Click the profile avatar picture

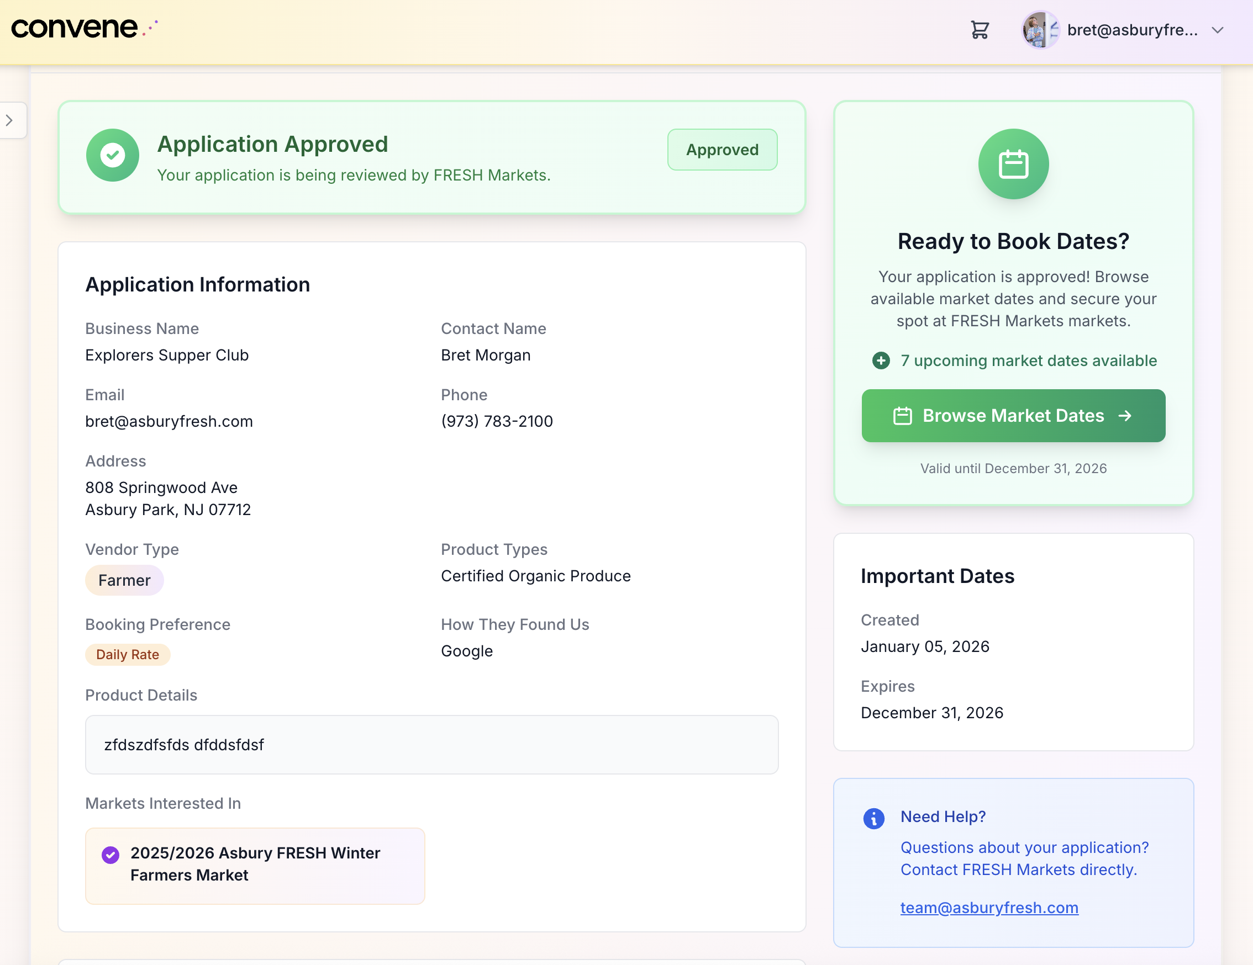pos(1040,30)
